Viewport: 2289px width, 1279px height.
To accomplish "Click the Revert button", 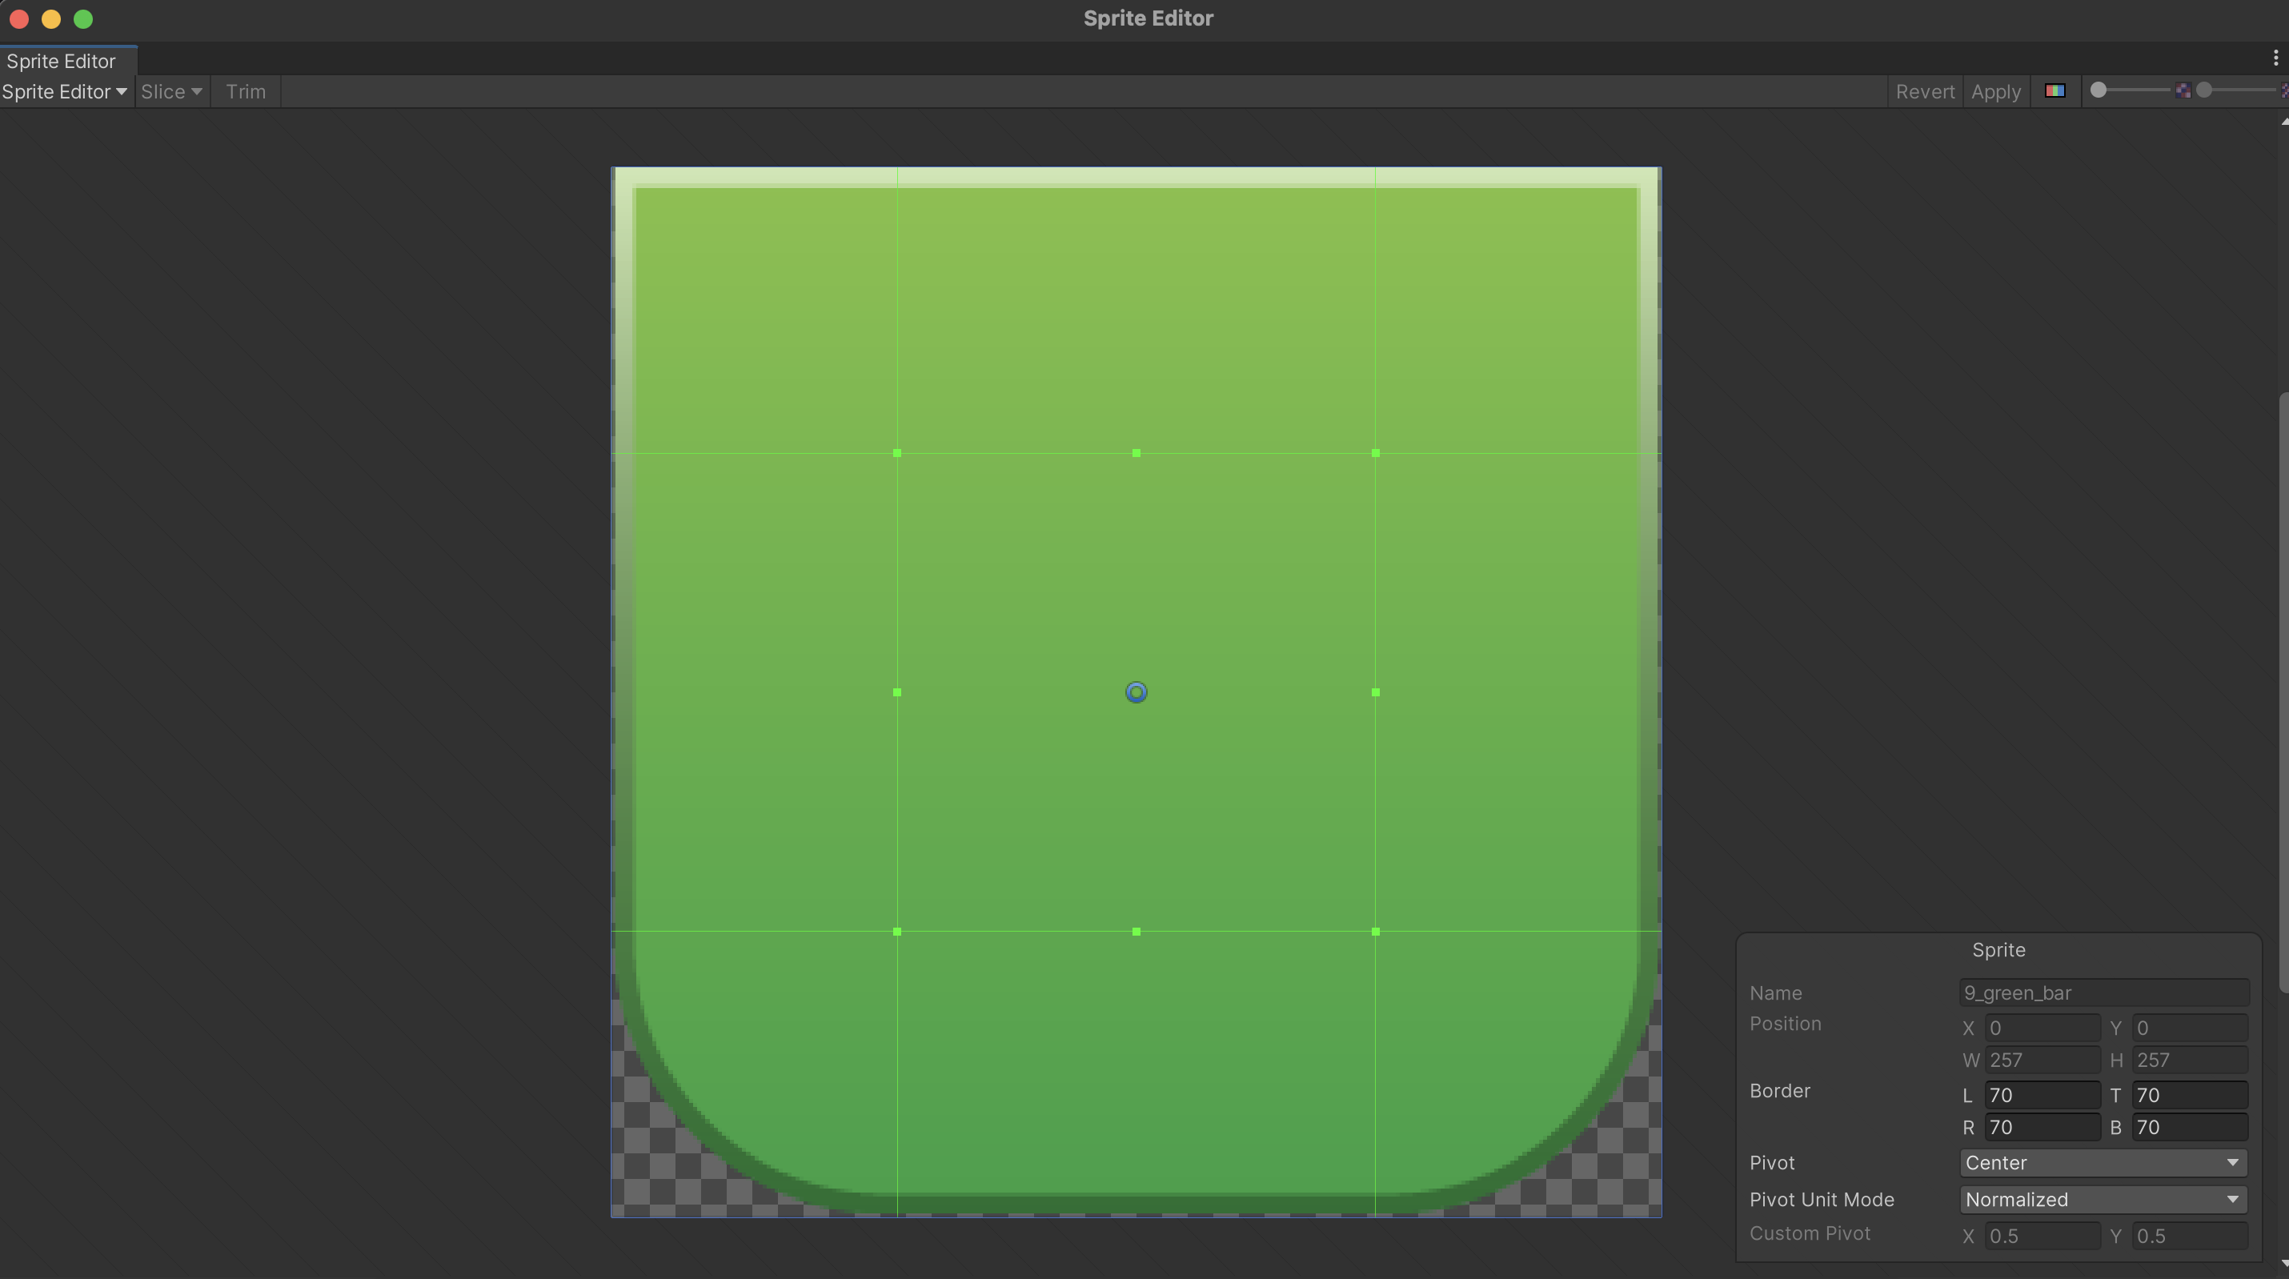I will pos(1925,90).
